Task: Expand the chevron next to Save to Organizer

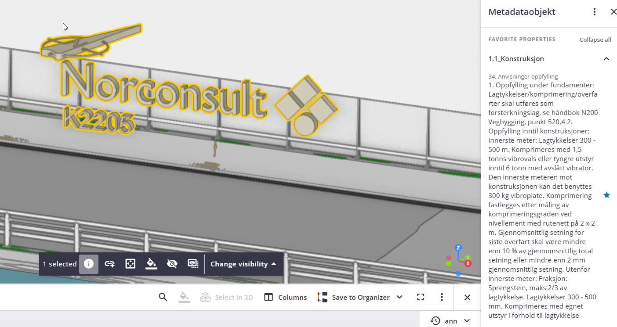Action: tap(399, 297)
